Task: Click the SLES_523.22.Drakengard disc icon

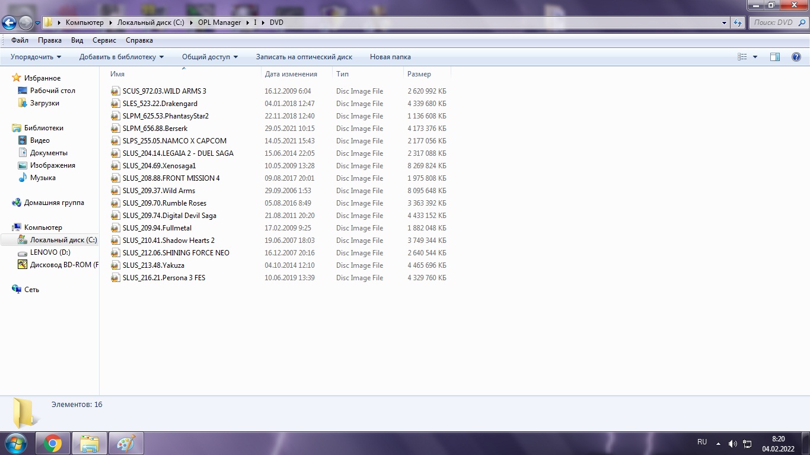Action: [x=115, y=104]
